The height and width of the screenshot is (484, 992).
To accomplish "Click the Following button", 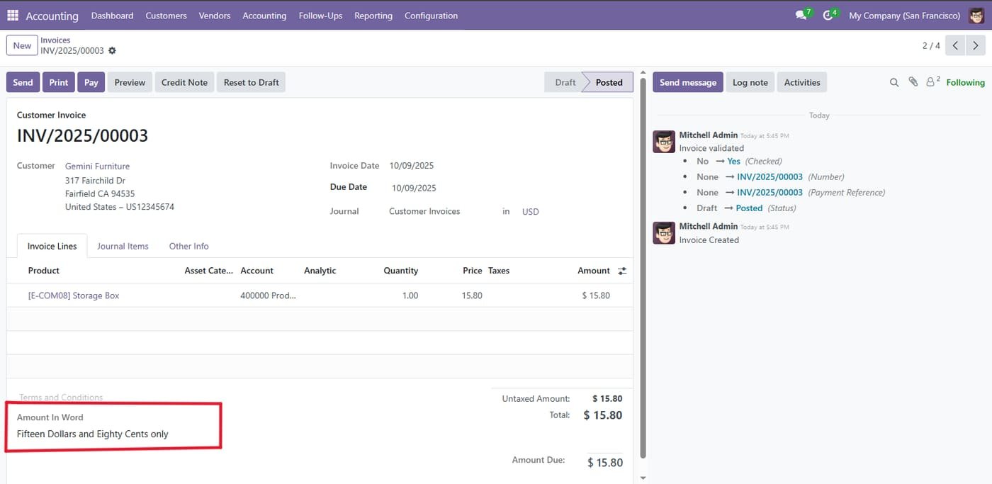I will click(x=965, y=82).
